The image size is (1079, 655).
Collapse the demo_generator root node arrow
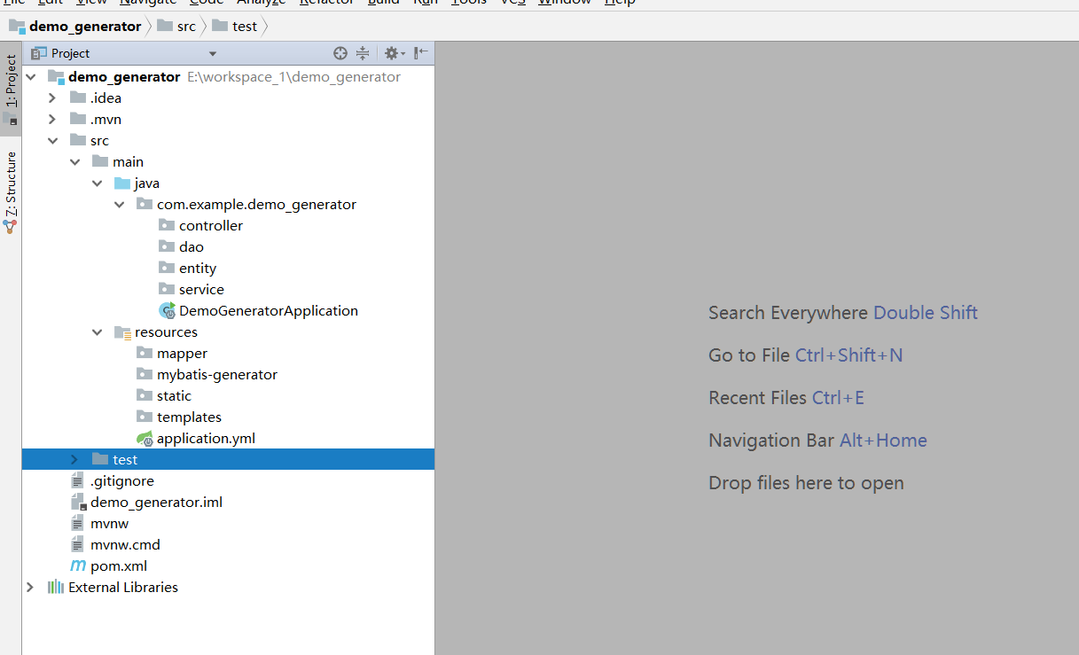point(31,76)
